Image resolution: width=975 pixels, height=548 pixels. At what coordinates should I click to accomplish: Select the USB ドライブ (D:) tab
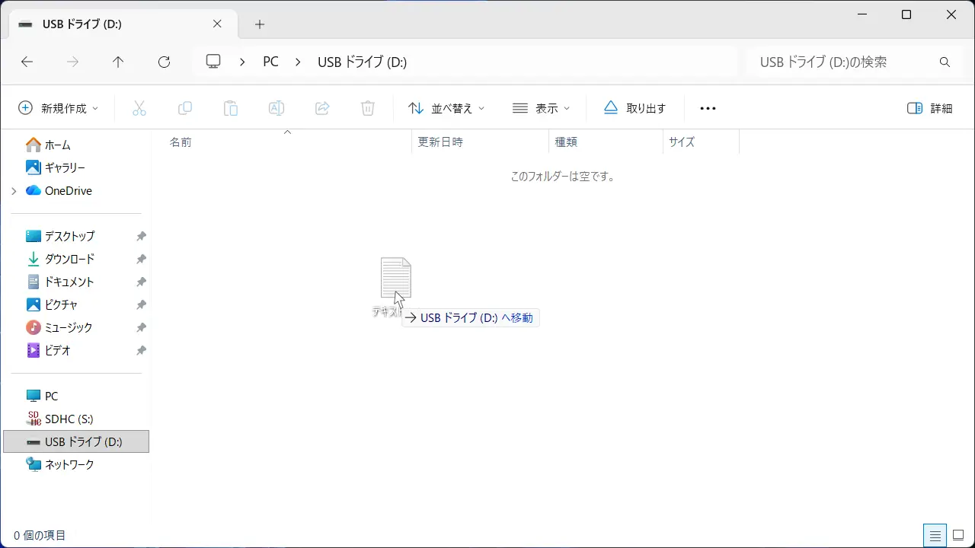coord(114,24)
